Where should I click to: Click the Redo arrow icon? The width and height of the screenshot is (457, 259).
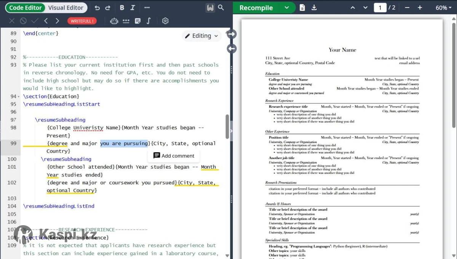click(x=108, y=8)
